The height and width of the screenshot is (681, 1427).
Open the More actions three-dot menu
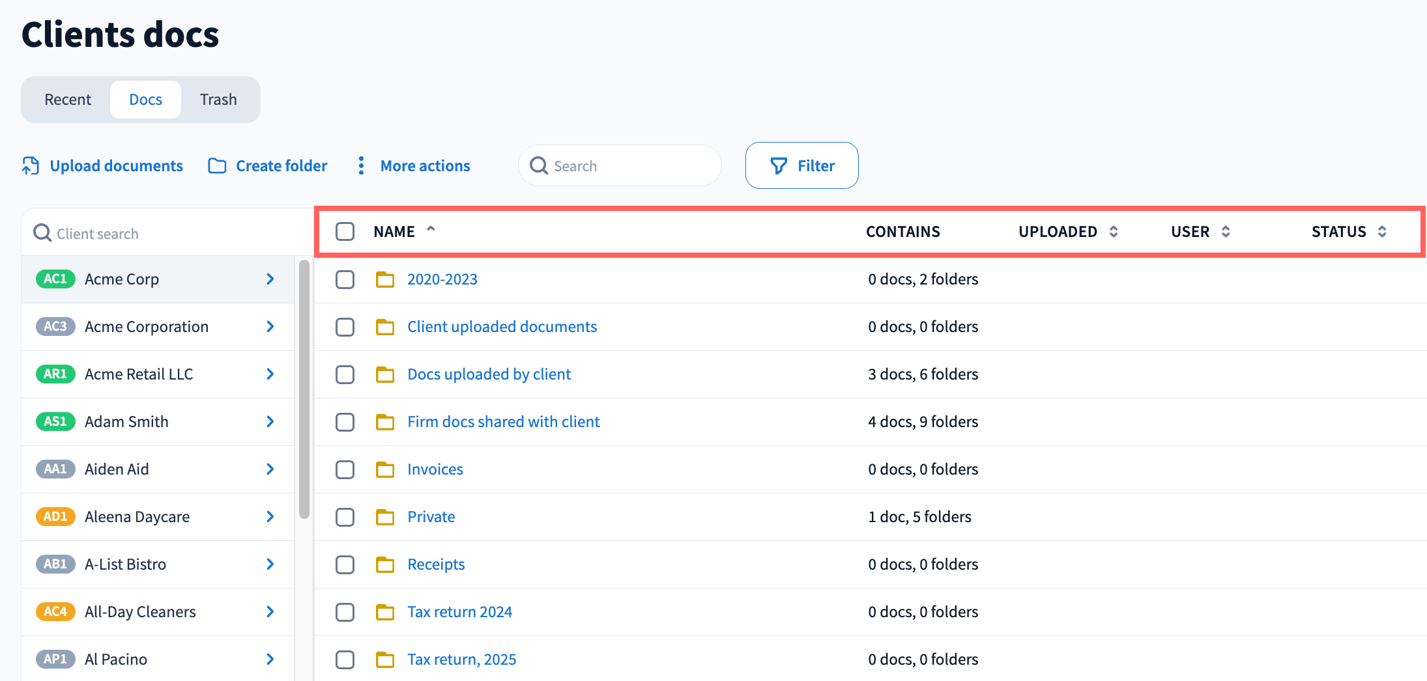pyautogui.click(x=361, y=166)
